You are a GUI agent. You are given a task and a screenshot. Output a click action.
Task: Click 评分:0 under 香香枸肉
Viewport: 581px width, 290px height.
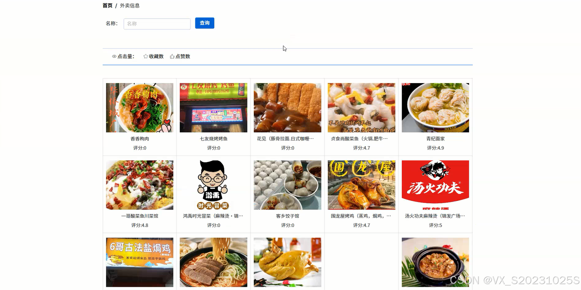coord(140,148)
